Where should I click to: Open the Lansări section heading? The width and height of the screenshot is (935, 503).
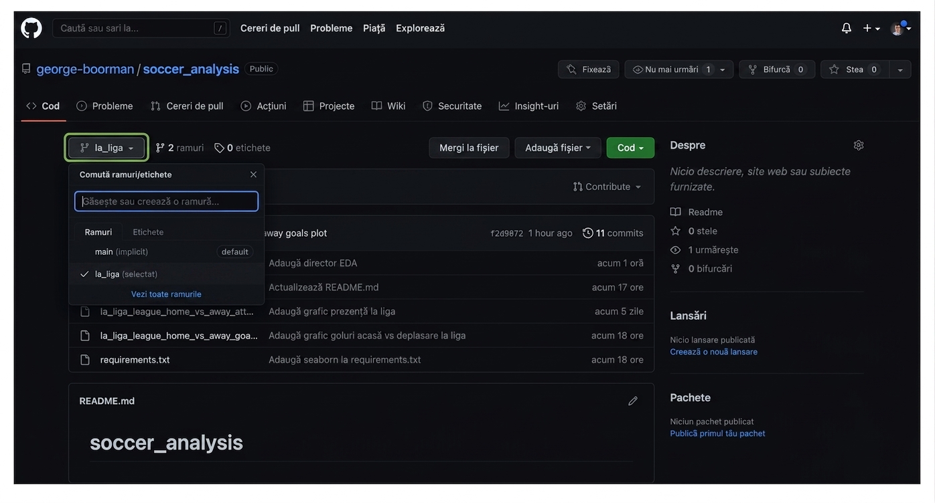pyautogui.click(x=689, y=316)
